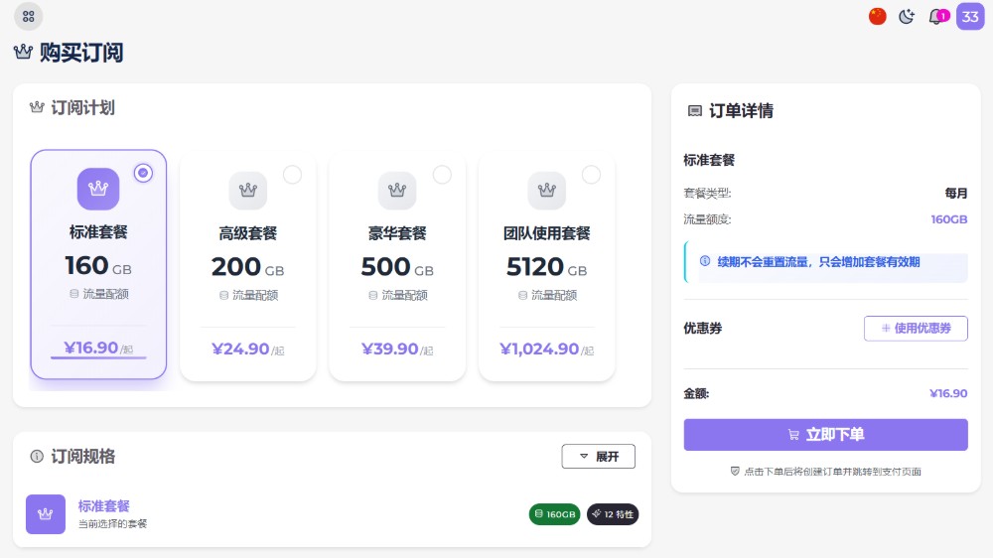Click the 团队使用套餐 crown icon
The image size is (993, 558).
pos(546,190)
